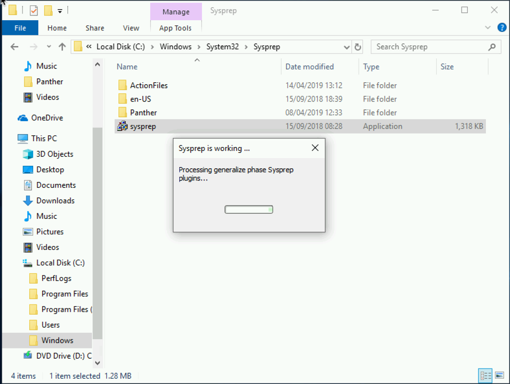
Task: Open Music under This PC
Action: (x=47, y=216)
